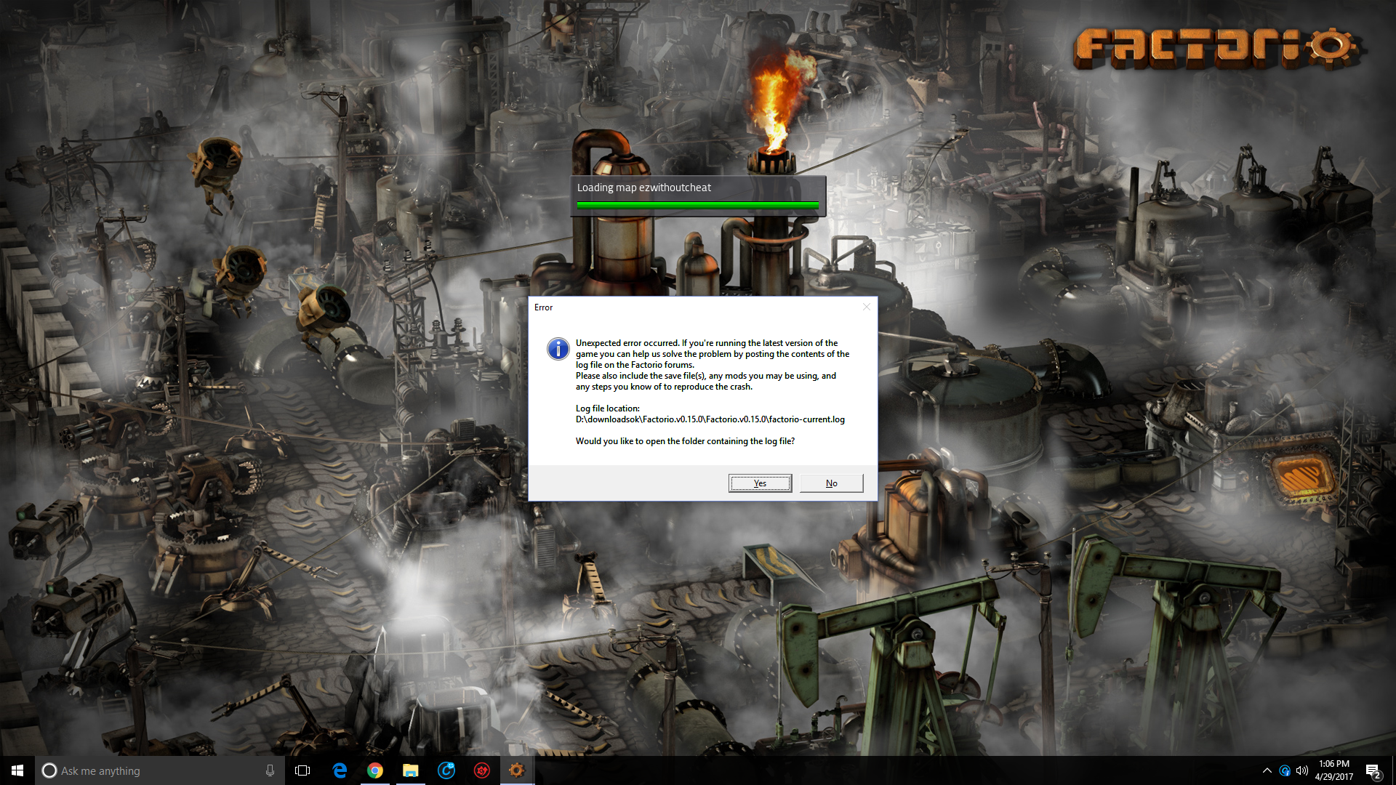Open the volume control in system tray
1396x785 pixels.
pos(1302,770)
